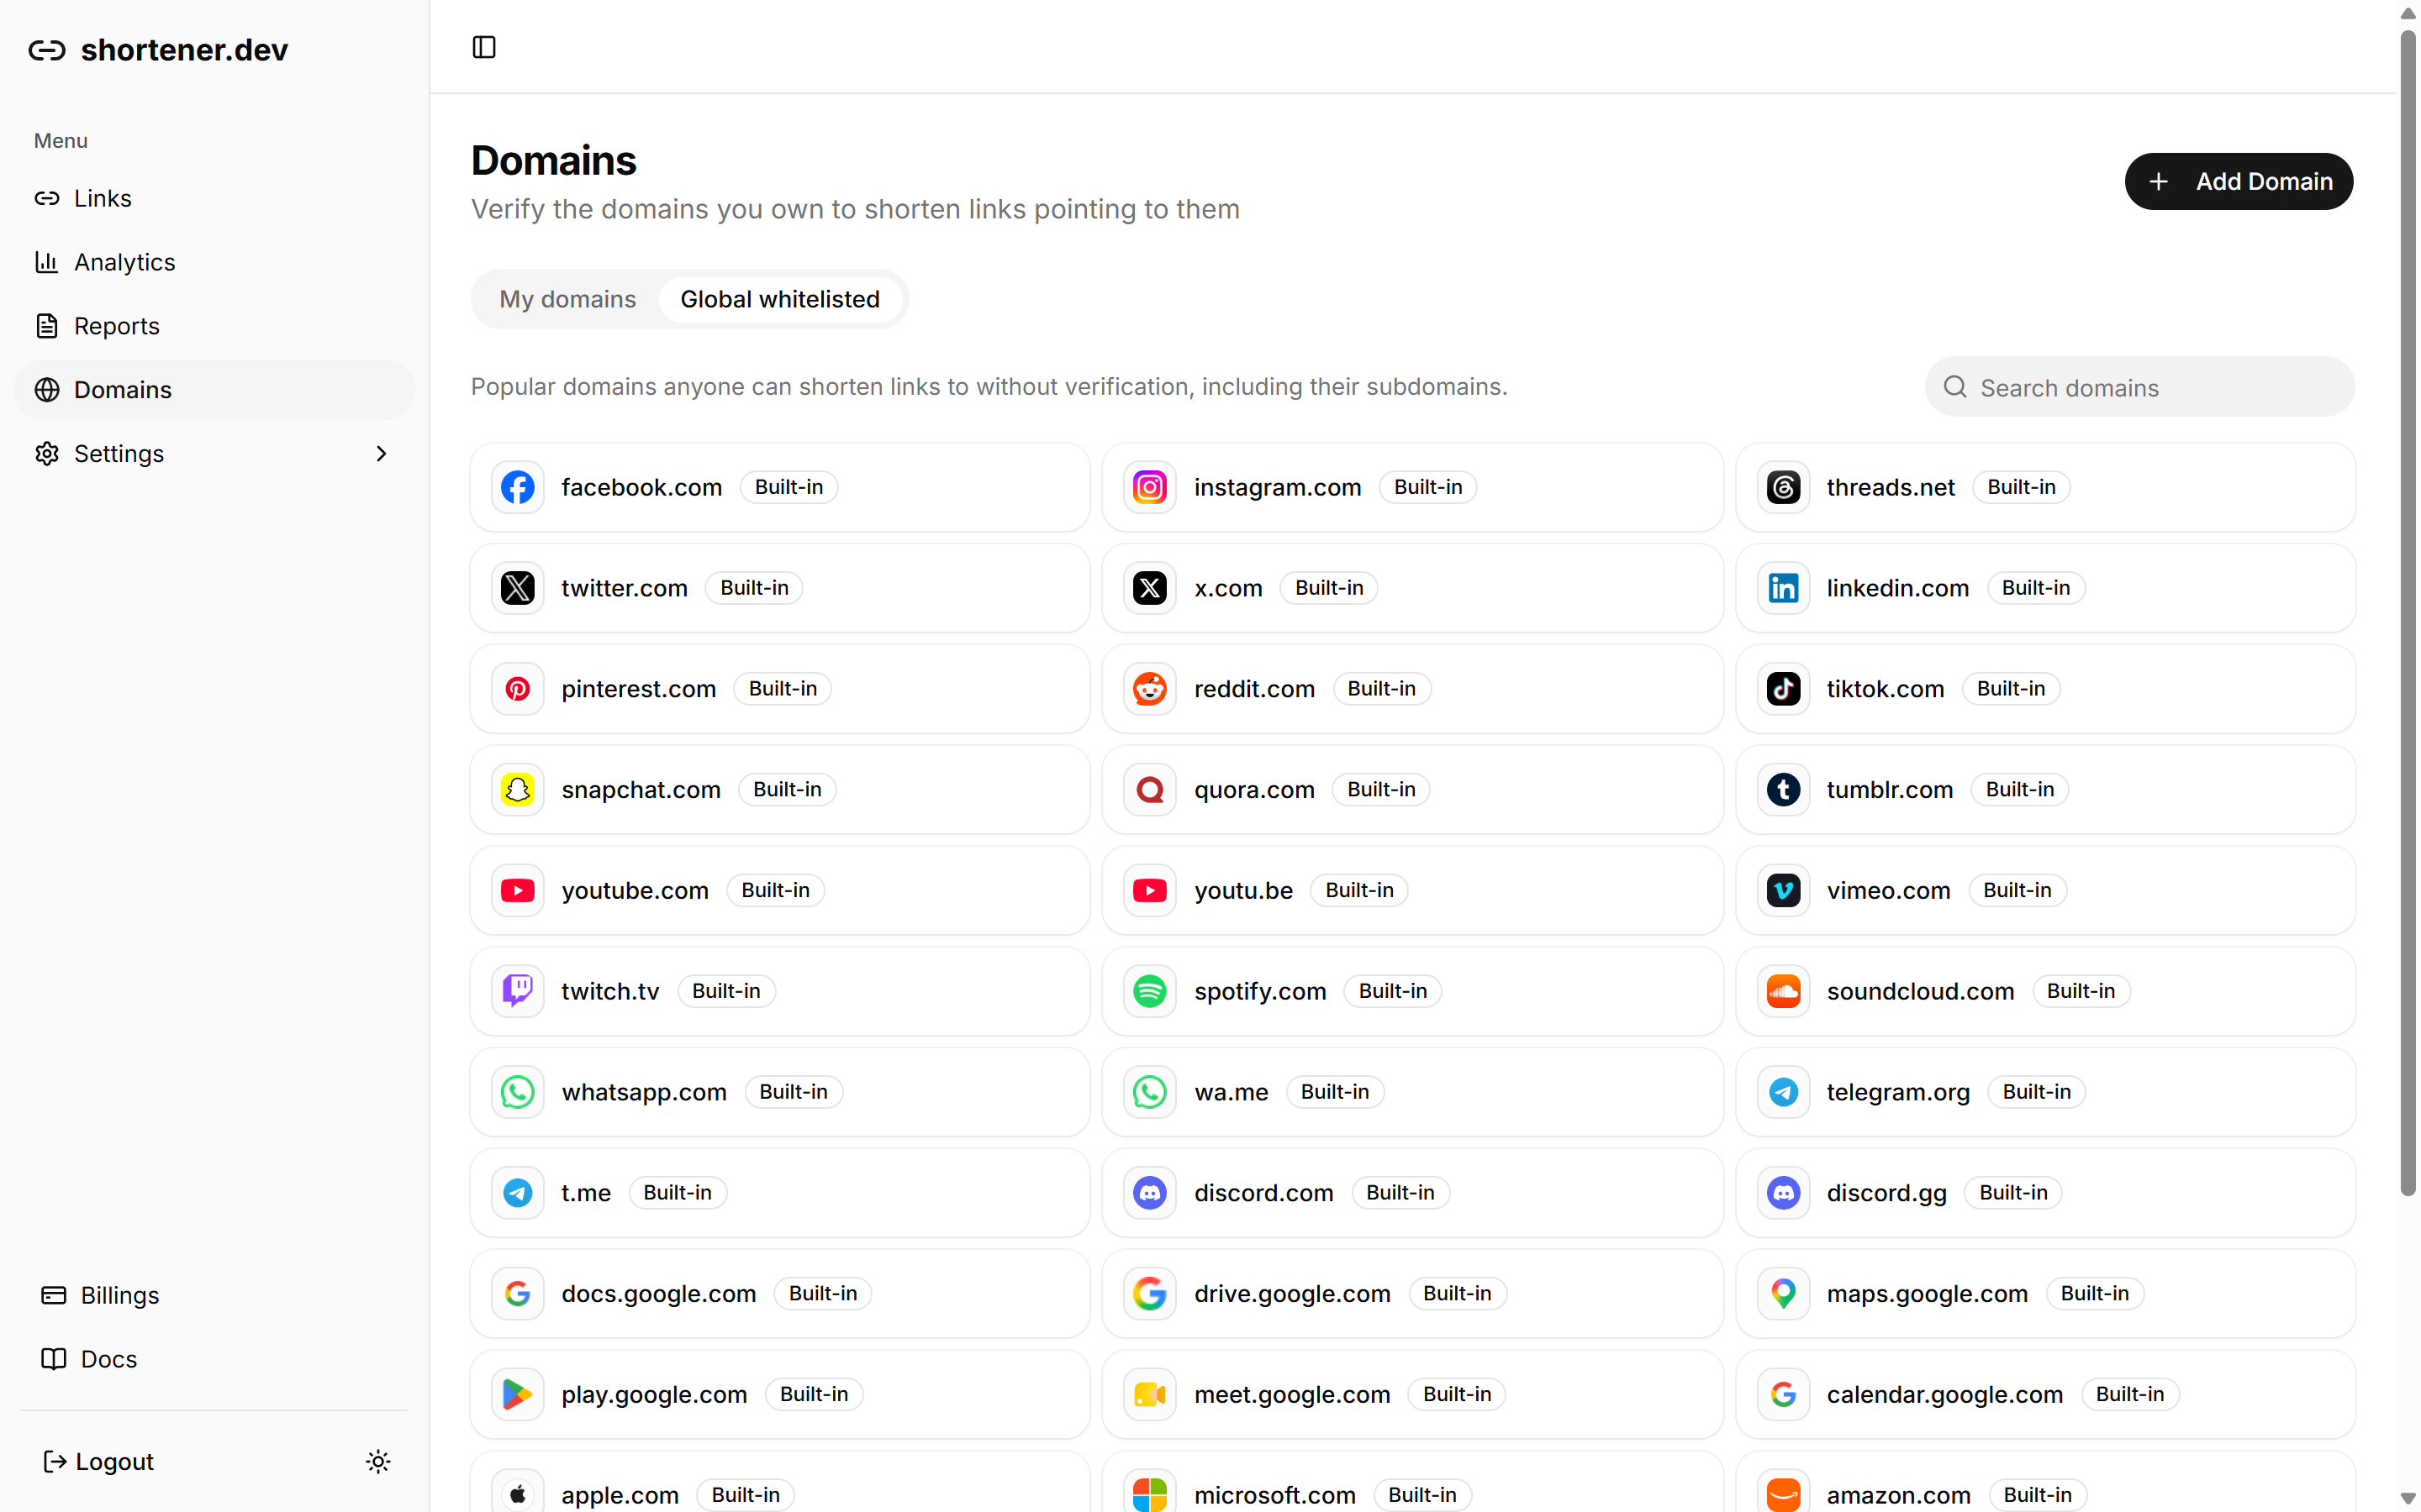Click Built-in badge next to vimeo.com

tap(2017, 890)
